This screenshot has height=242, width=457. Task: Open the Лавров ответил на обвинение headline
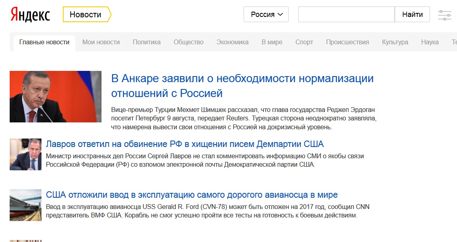point(185,144)
